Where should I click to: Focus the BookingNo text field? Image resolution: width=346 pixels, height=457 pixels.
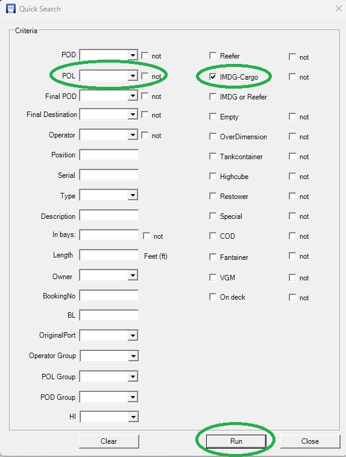pyautogui.click(x=109, y=295)
